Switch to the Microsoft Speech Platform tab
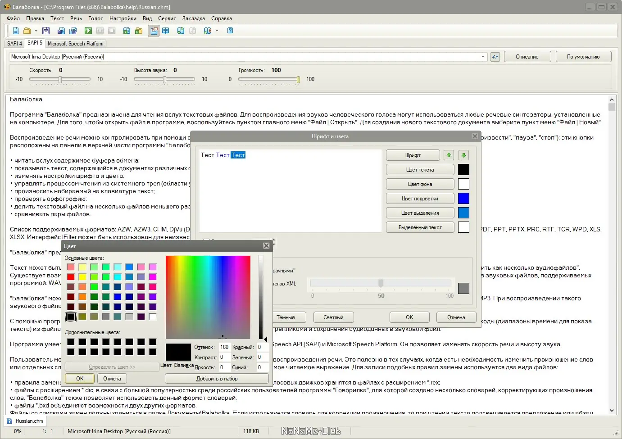This screenshot has height=439, width=622. pyautogui.click(x=76, y=44)
